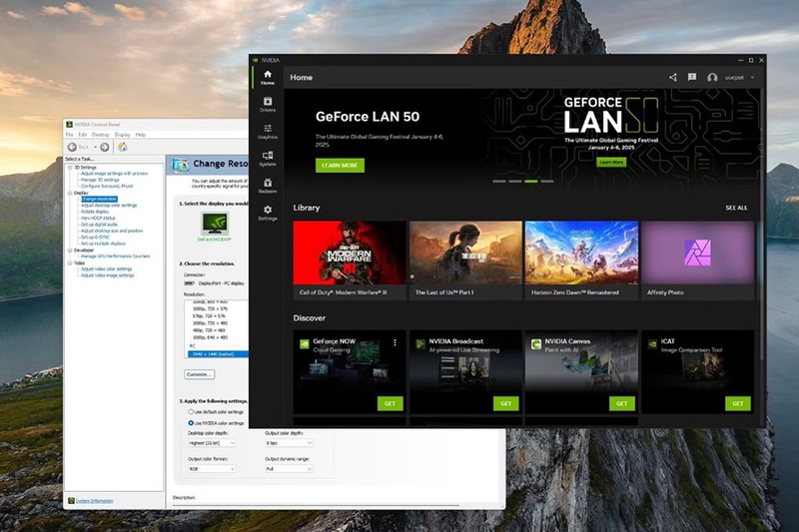Click GET on the GeForce NOW card
This screenshot has height=532, width=799.
391,403
